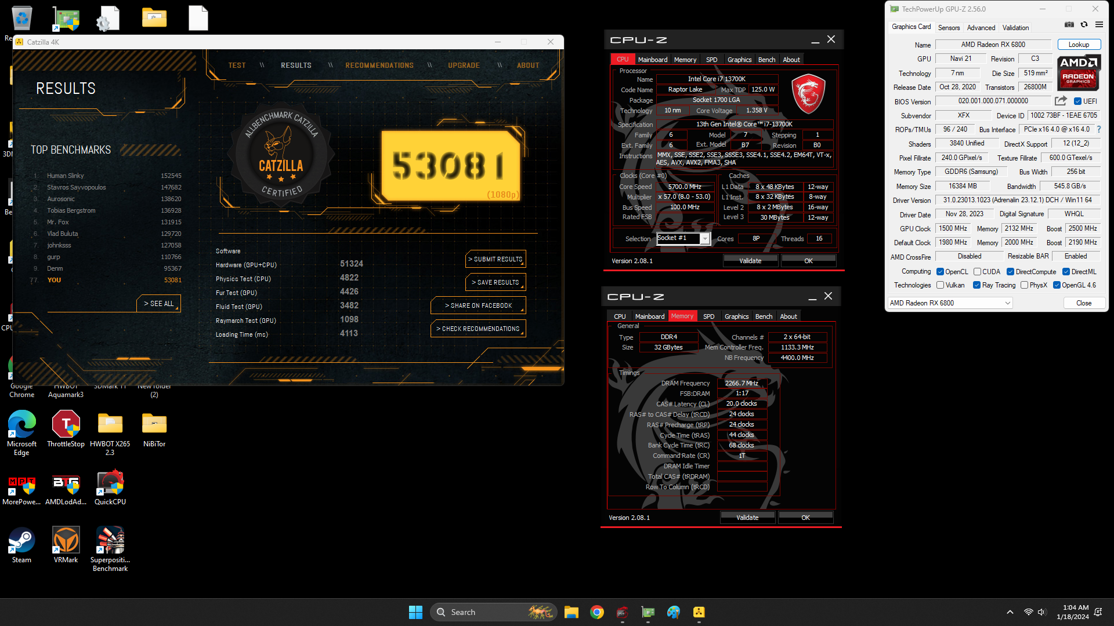Launch ThrottleStop from the desktop

point(66,429)
